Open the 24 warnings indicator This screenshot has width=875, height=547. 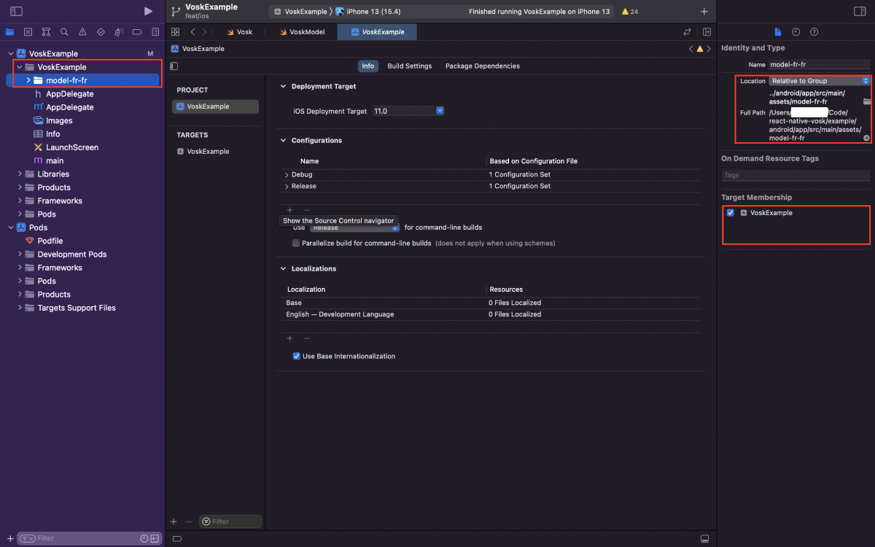tap(630, 12)
